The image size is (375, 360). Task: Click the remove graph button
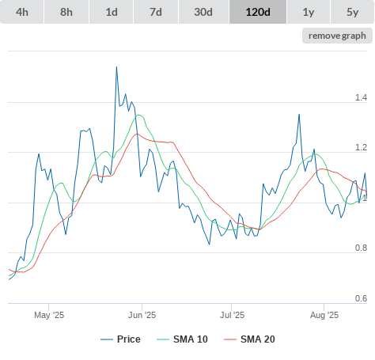coord(337,36)
